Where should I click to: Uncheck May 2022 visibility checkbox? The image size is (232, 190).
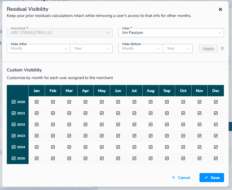click(102, 125)
